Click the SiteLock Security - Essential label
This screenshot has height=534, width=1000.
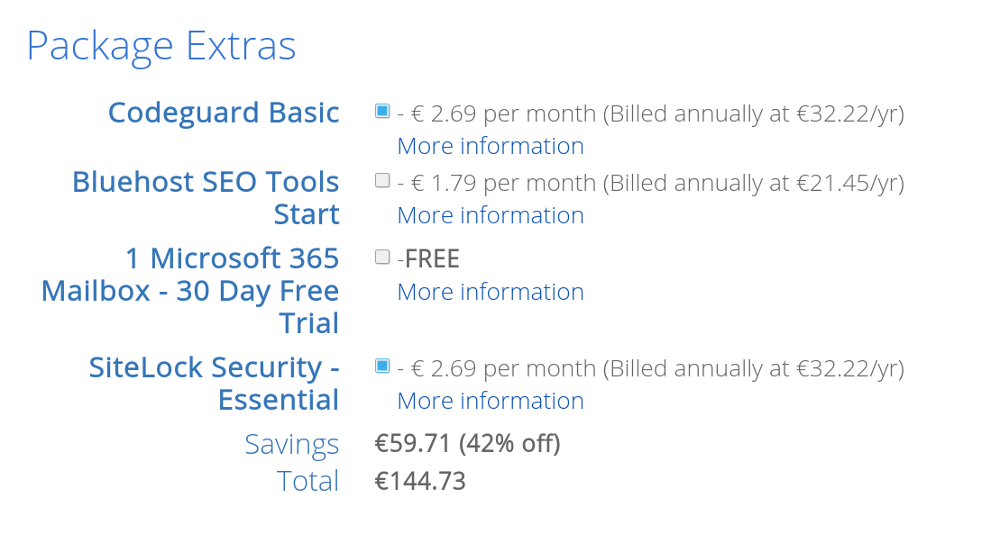pos(214,384)
